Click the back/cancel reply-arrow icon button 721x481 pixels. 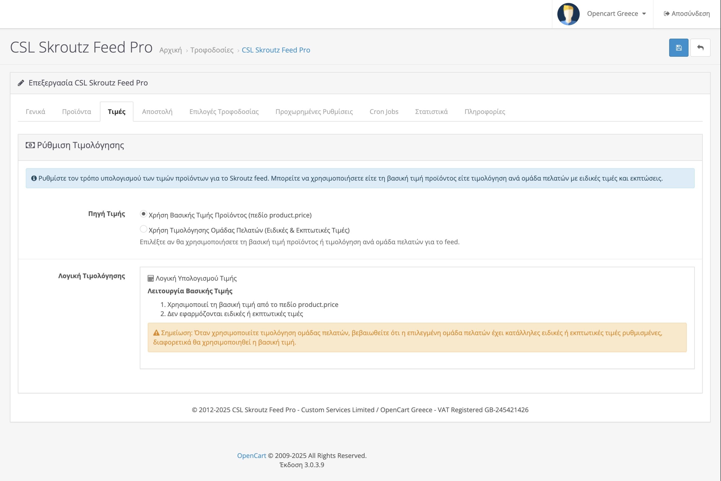click(x=700, y=48)
